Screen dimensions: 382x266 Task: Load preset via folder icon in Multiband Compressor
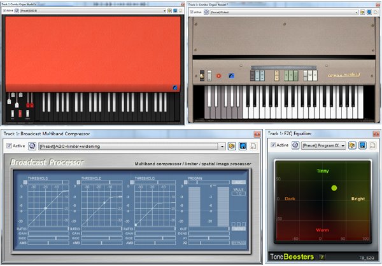point(232,146)
